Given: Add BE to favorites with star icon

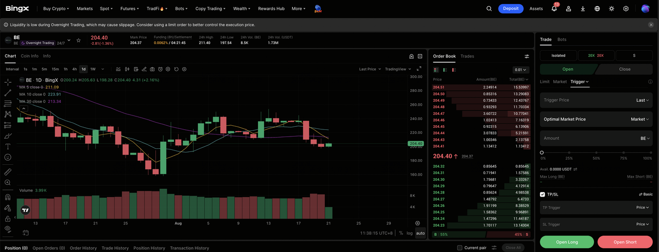Looking at the screenshot, I should click(79, 40).
